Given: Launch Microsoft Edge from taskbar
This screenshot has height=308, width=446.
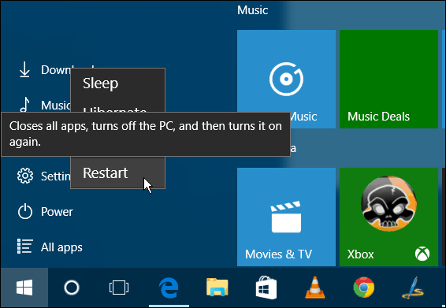Looking at the screenshot, I should click(169, 288).
